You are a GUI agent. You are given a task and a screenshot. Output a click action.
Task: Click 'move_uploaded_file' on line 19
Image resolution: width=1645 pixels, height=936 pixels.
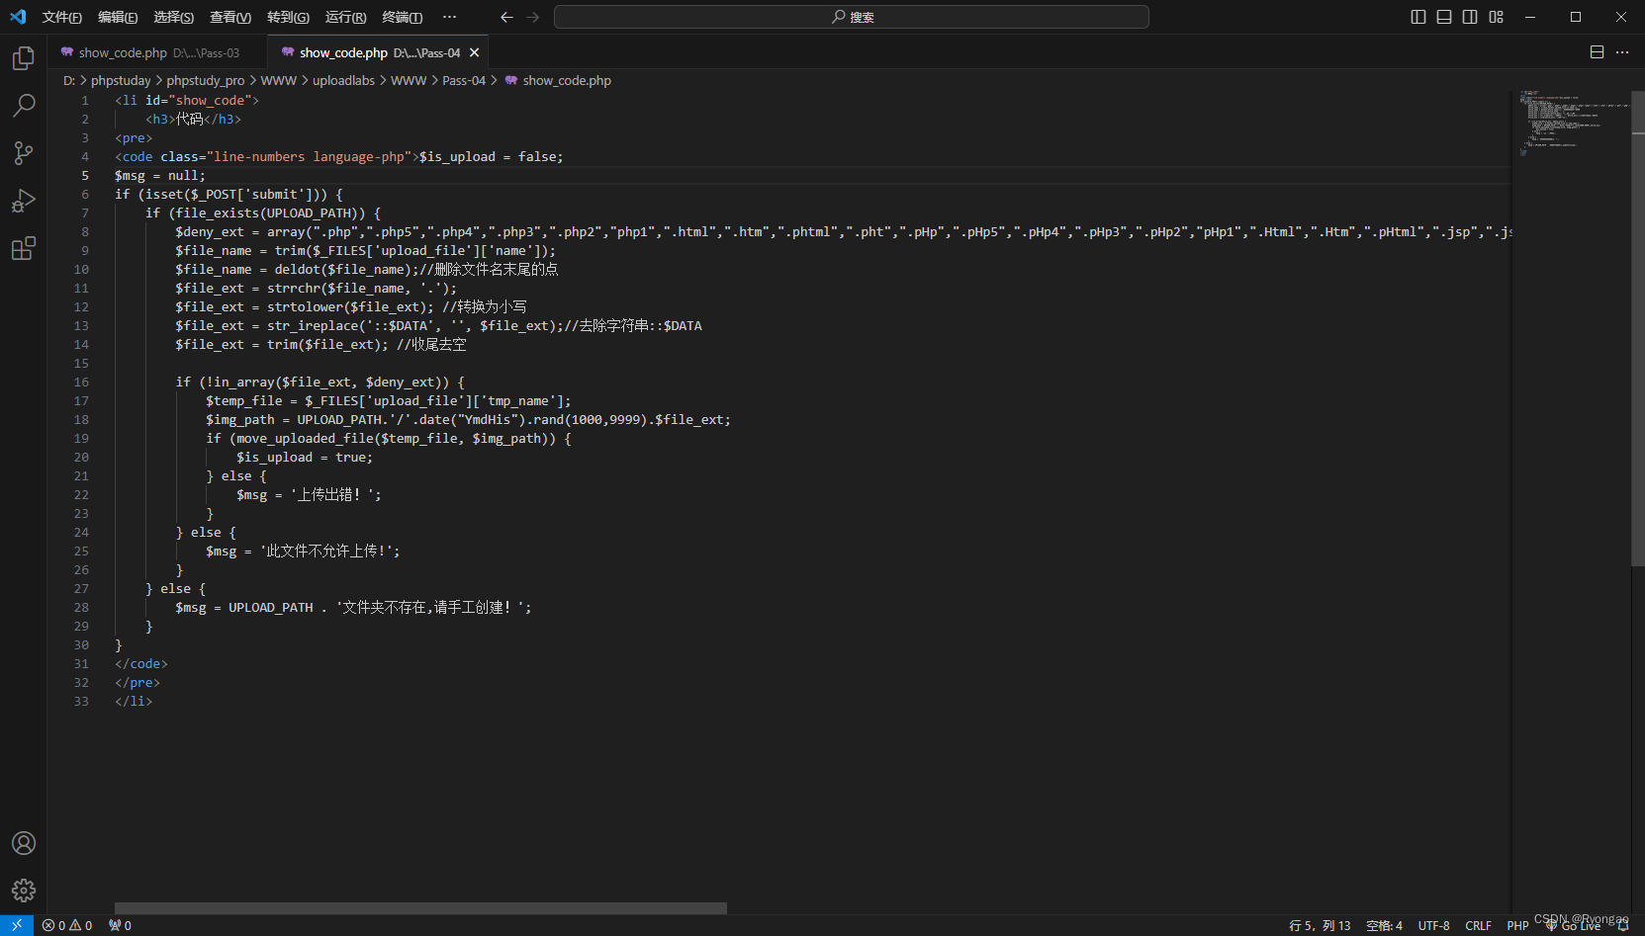click(x=305, y=438)
